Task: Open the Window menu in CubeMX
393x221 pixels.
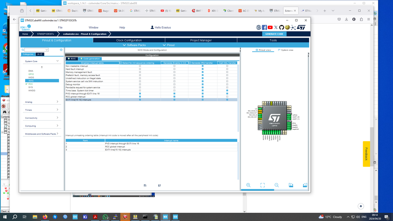Action: (94, 28)
